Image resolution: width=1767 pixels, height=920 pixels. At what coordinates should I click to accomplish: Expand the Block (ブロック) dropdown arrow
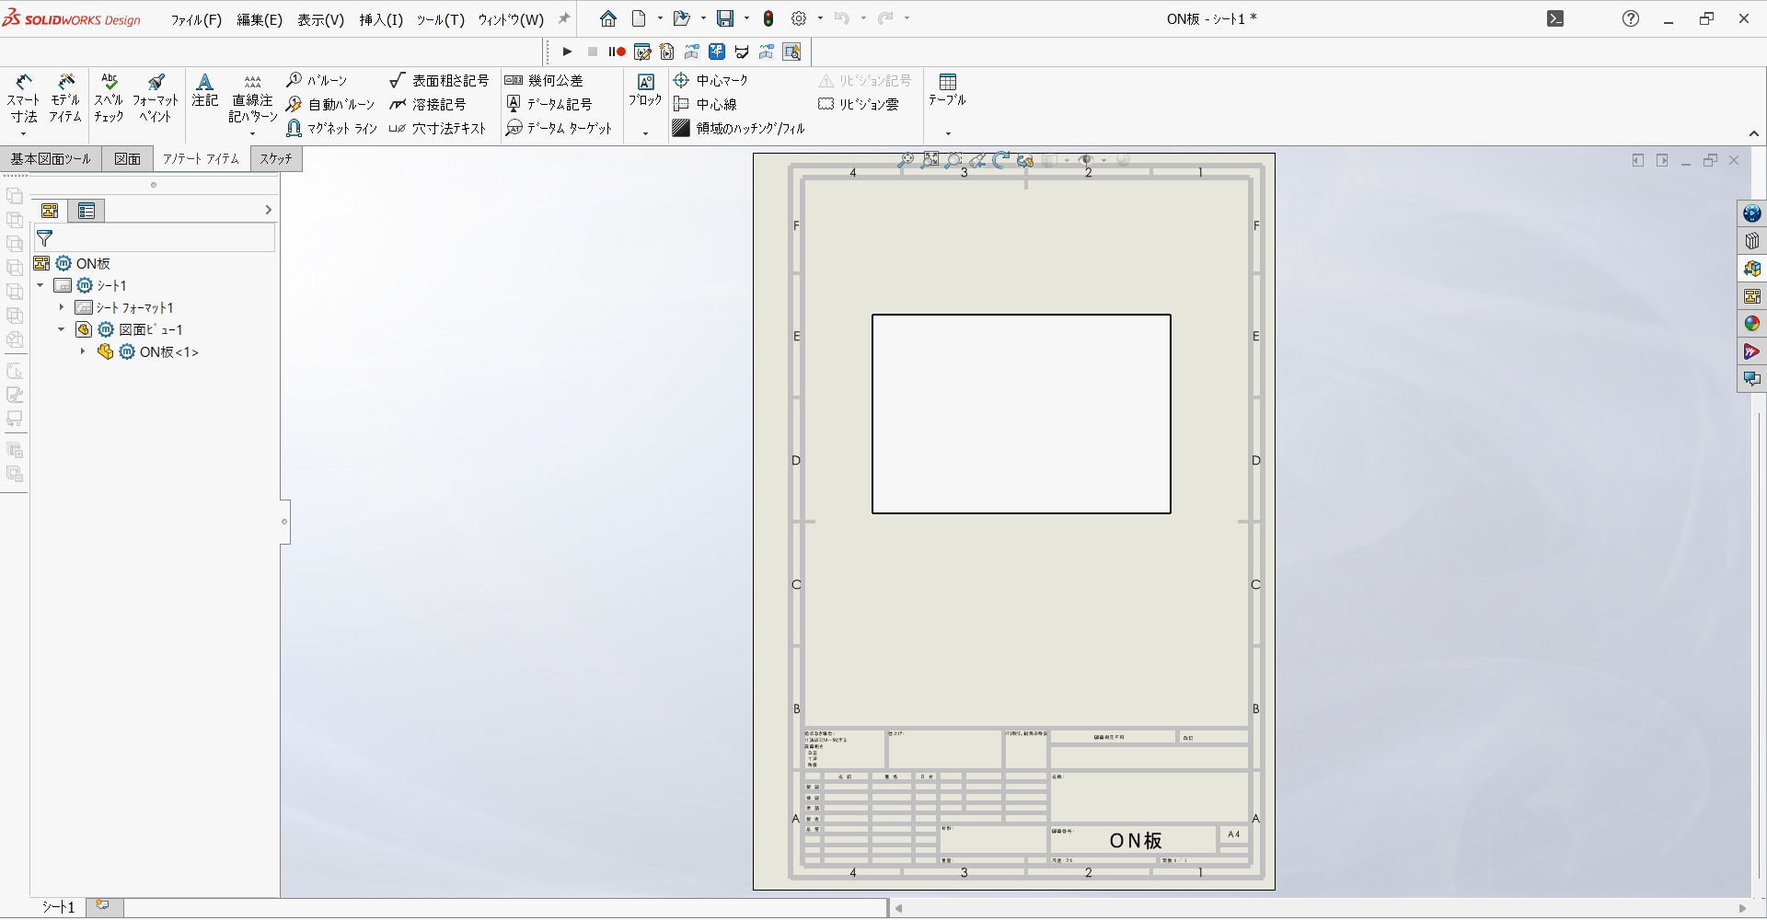point(645,133)
